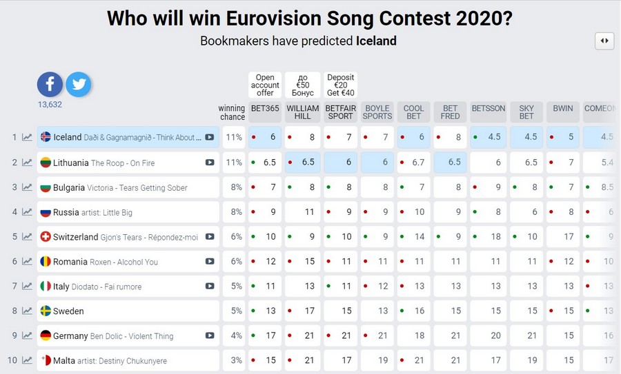Open Iceland's odds trend chart icon

[27, 137]
